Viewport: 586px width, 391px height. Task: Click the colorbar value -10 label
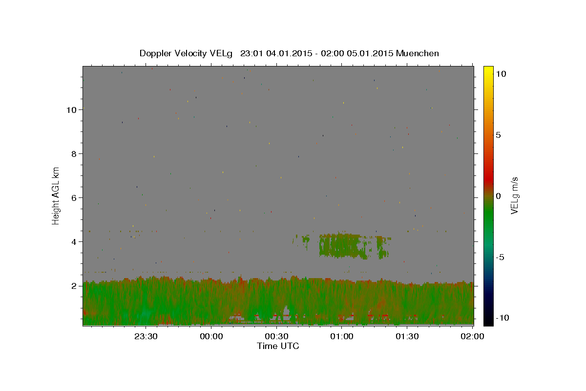pos(502,318)
